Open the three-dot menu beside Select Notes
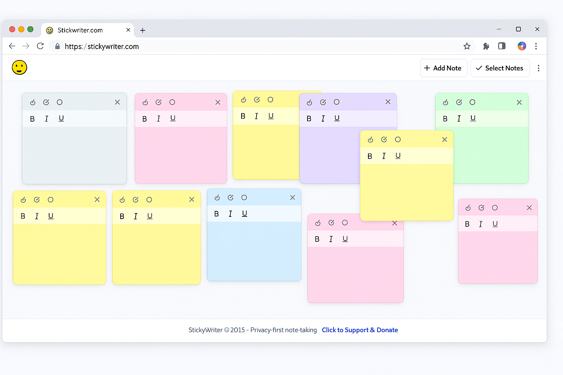The width and height of the screenshot is (563, 375). [x=538, y=68]
